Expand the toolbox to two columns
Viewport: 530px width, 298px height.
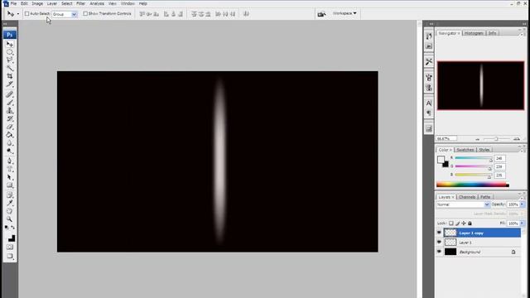[x=5, y=24]
